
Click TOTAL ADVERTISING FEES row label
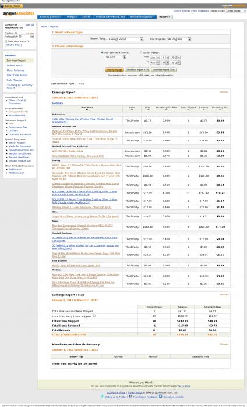tap(69, 335)
